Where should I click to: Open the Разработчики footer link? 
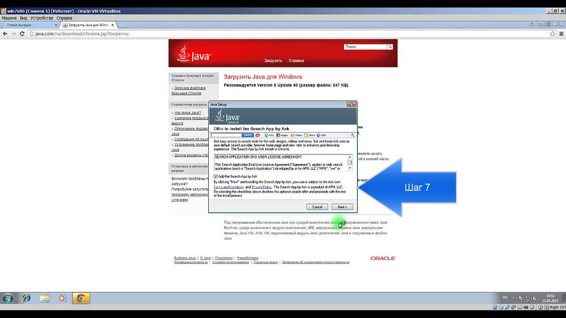248,258
